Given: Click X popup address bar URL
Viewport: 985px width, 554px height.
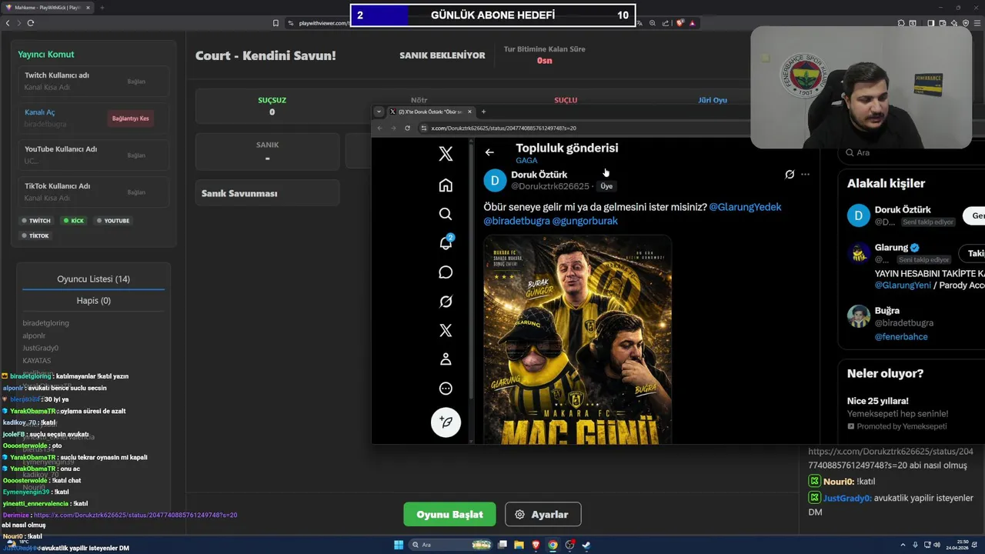Looking at the screenshot, I should tap(504, 128).
